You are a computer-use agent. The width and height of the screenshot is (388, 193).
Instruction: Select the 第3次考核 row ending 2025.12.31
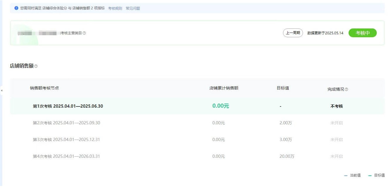(66, 140)
